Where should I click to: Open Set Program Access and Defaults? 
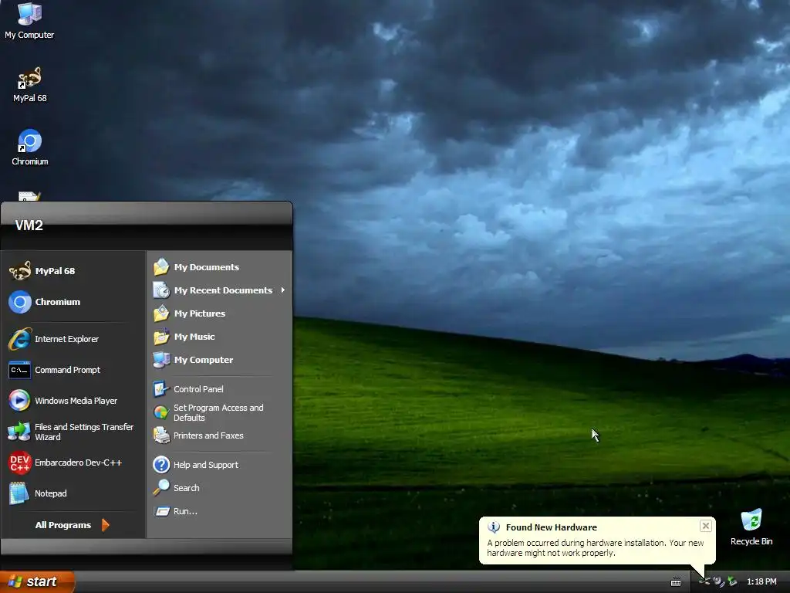click(220, 412)
